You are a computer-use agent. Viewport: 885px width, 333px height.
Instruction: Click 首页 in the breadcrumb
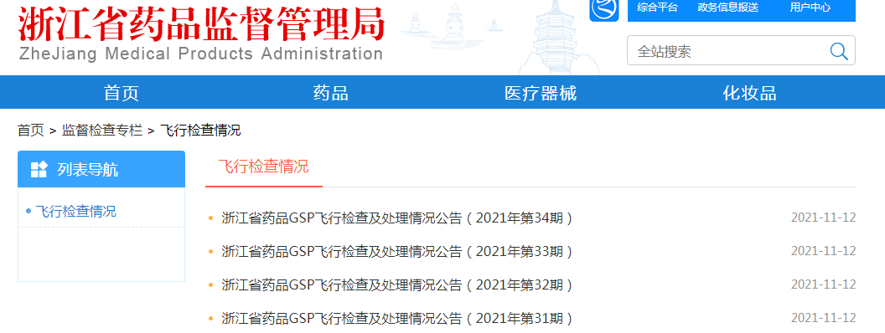click(31, 131)
